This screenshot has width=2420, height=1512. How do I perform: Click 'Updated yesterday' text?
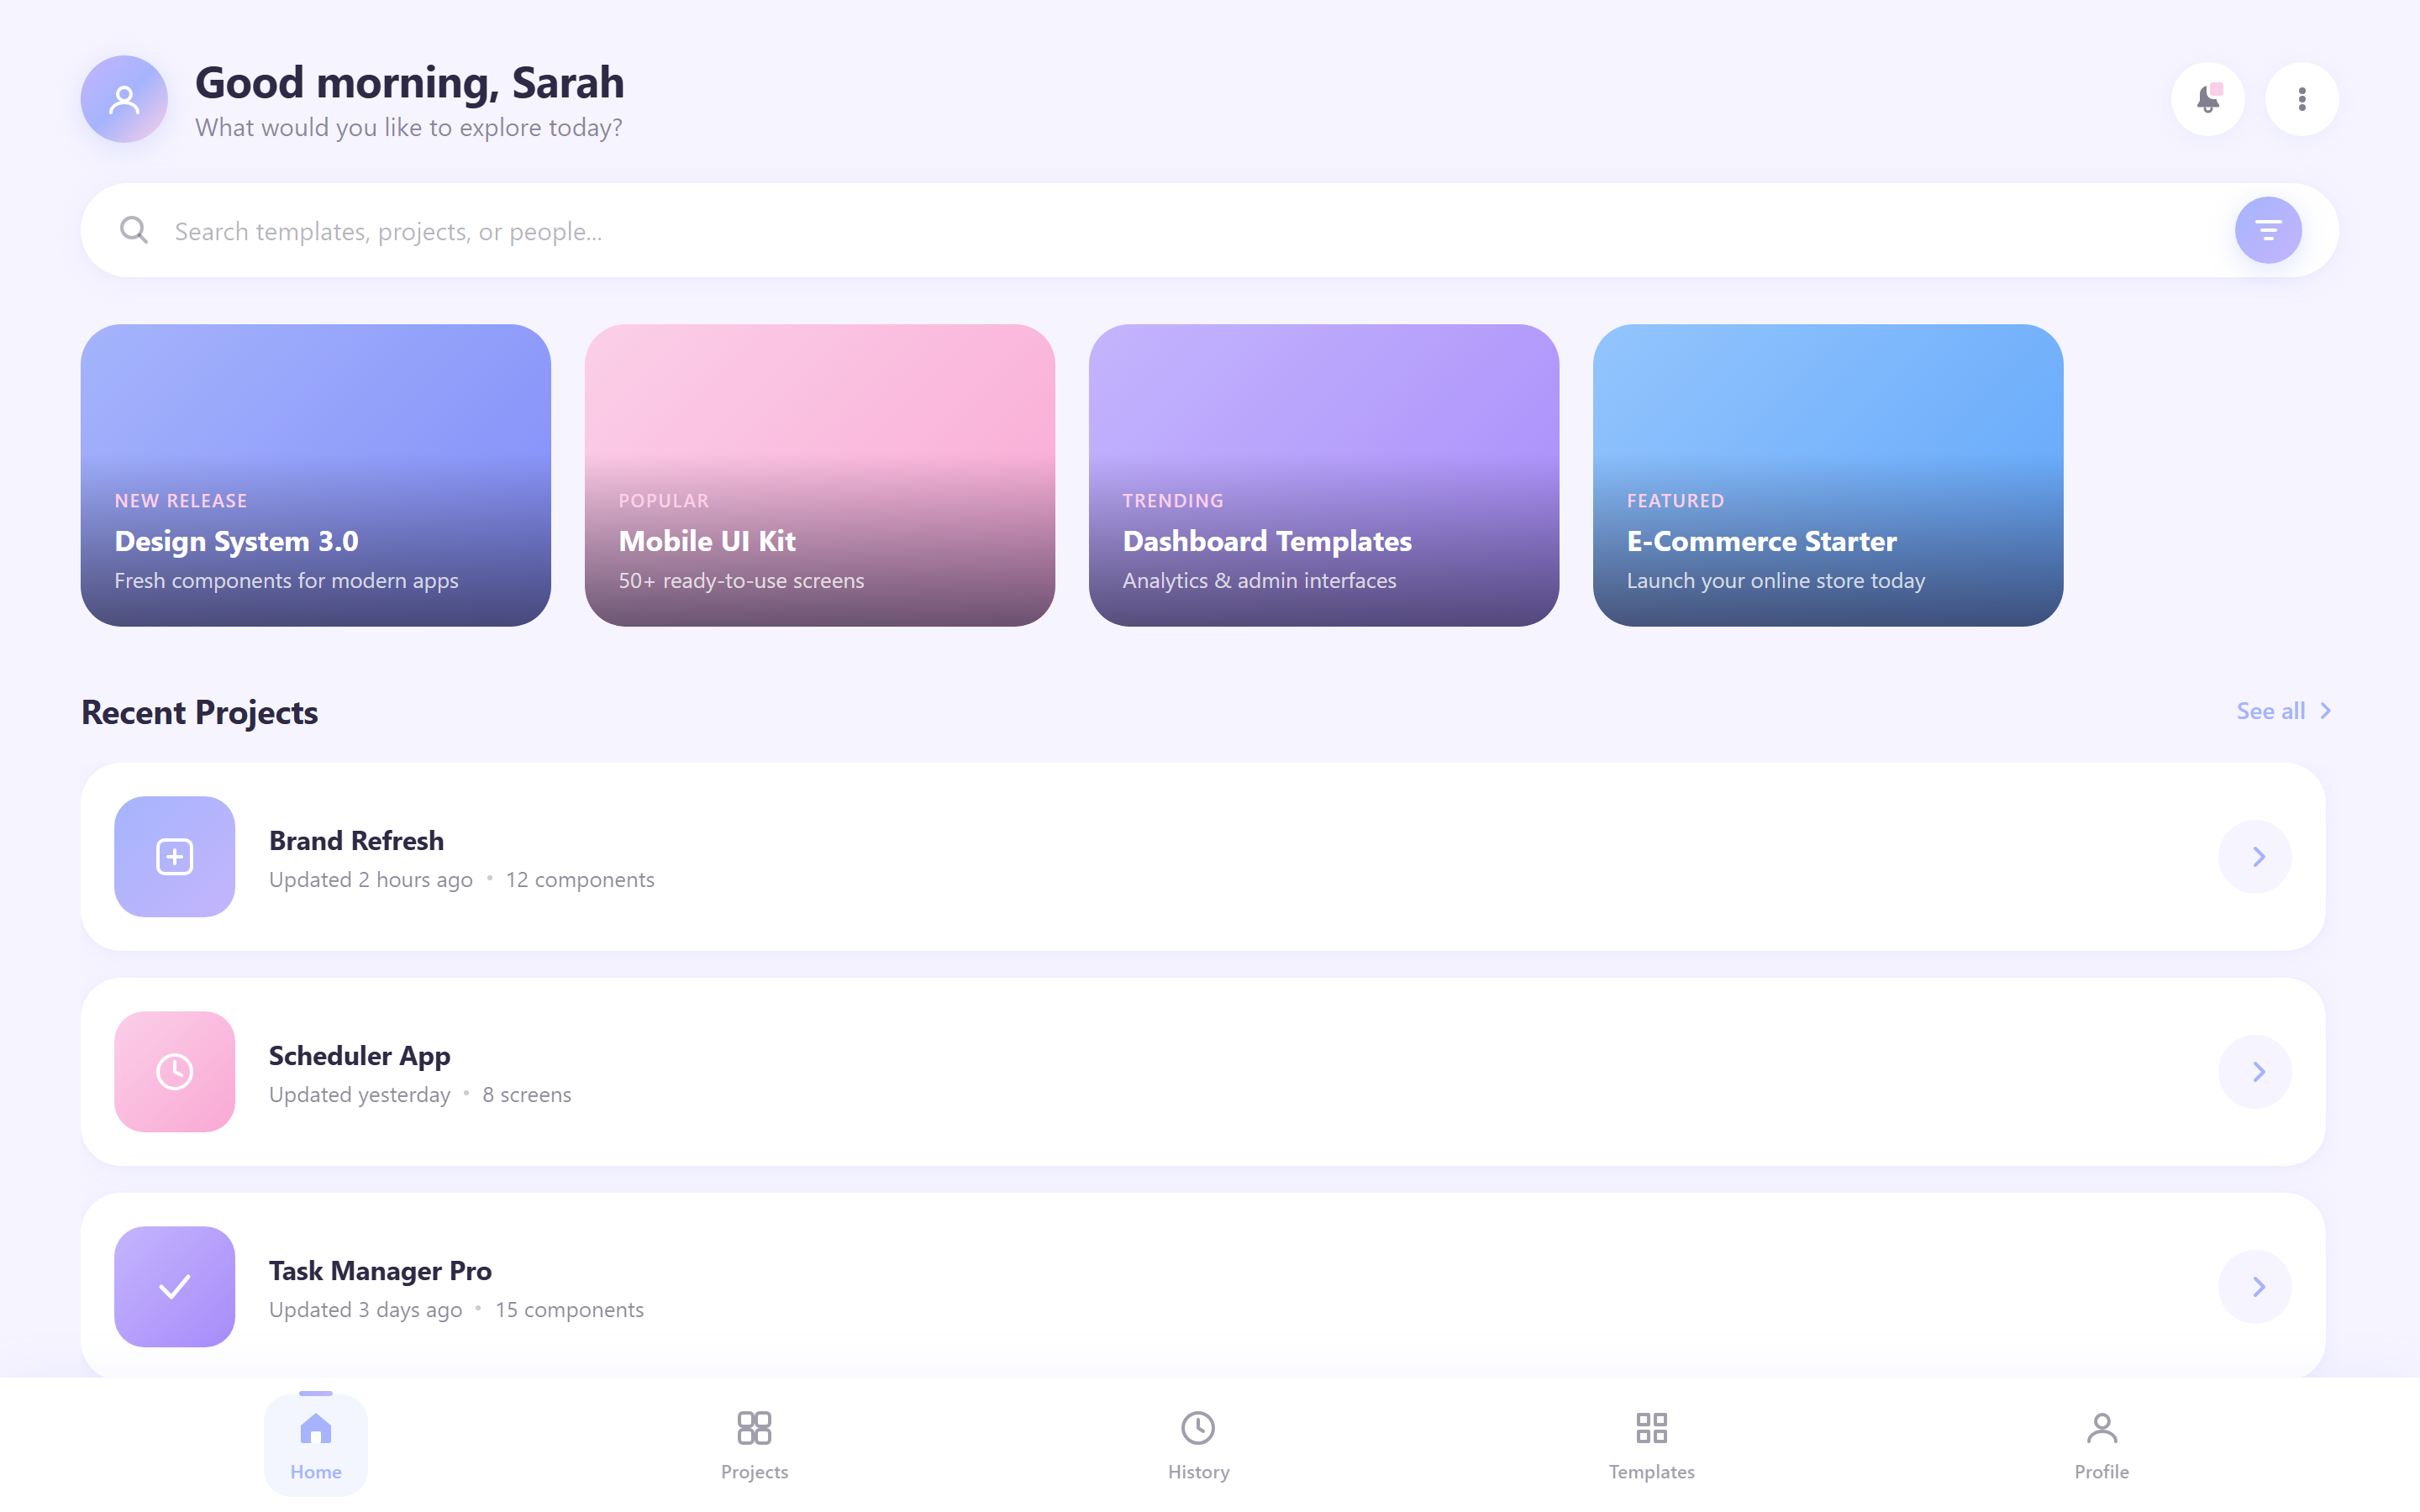point(360,1095)
